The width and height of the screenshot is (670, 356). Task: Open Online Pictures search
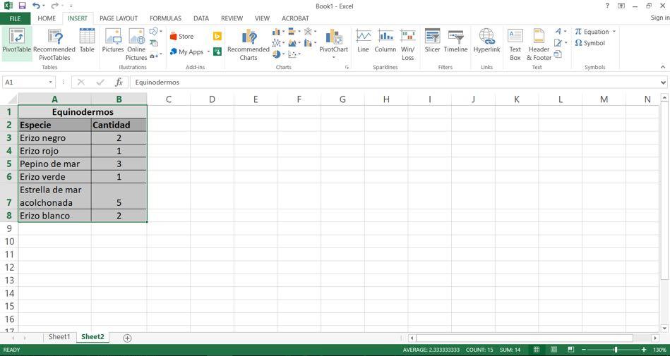pyautogui.click(x=136, y=44)
